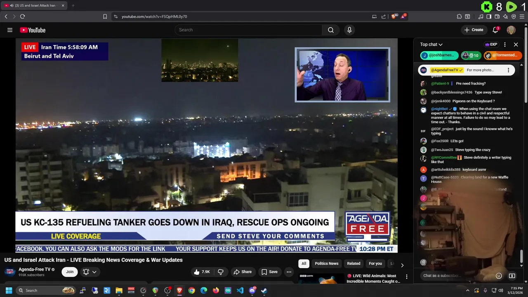Show hidden system tray icons chevron

tap(468, 290)
